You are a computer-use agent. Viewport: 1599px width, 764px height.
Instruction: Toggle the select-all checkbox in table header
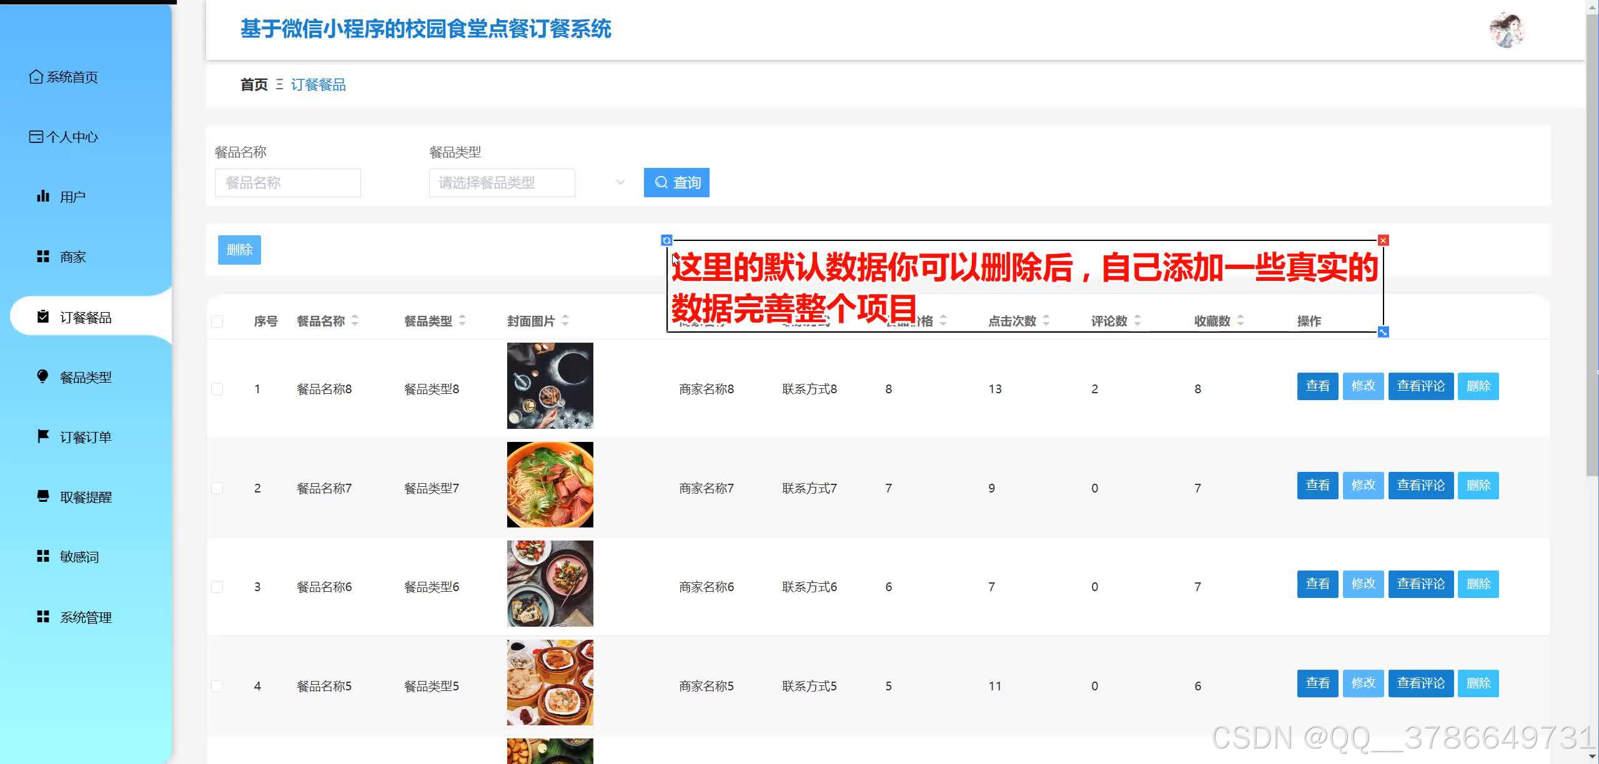[x=217, y=321]
